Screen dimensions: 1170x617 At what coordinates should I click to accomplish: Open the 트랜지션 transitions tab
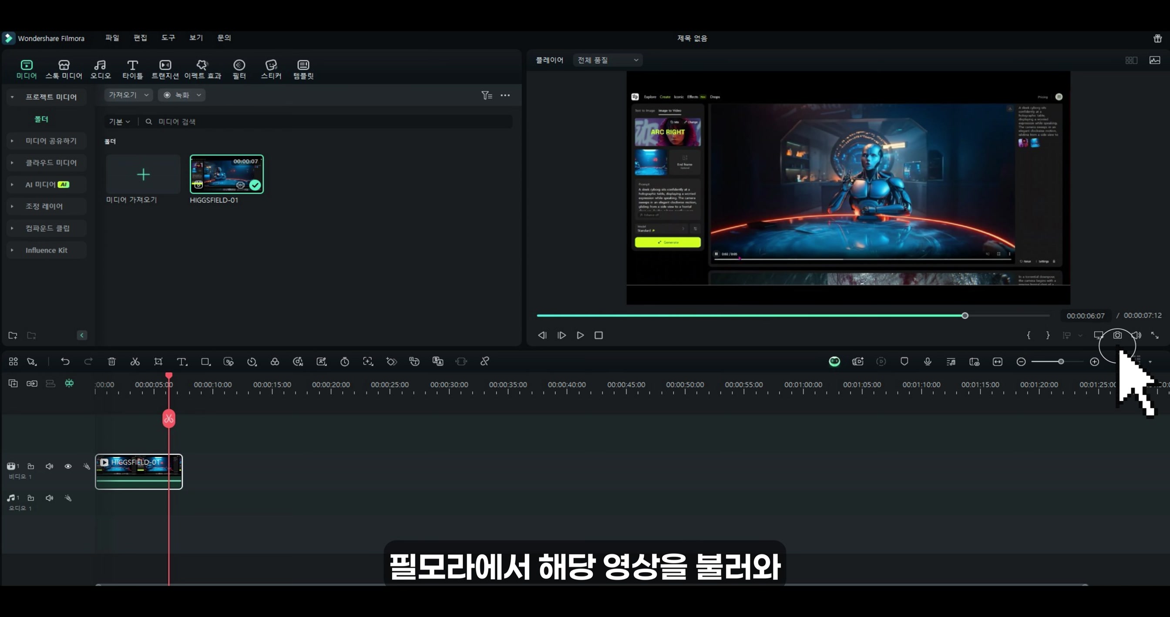(x=165, y=69)
